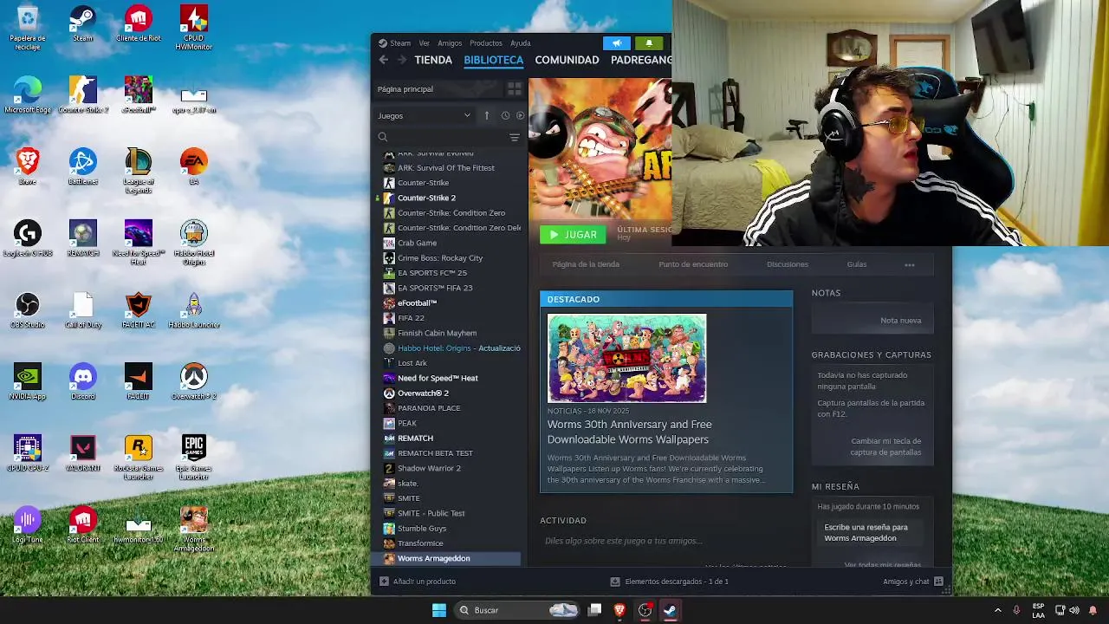Click the Windows Start button
The image size is (1109, 624).
(439, 610)
